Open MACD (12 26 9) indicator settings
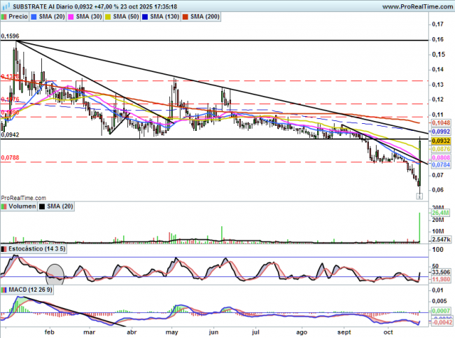Image resolution: width=455 pixels, height=338 pixels. click(x=25, y=289)
